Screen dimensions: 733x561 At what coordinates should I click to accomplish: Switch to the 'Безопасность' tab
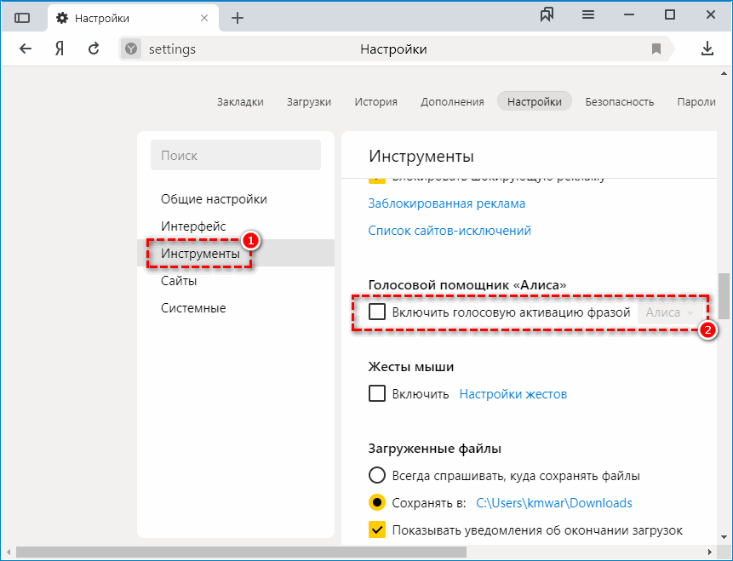619,100
